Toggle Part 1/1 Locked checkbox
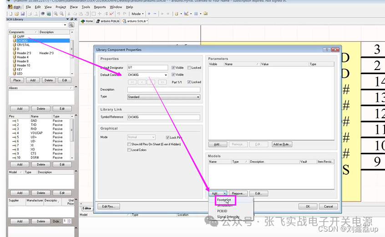 (189, 82)
